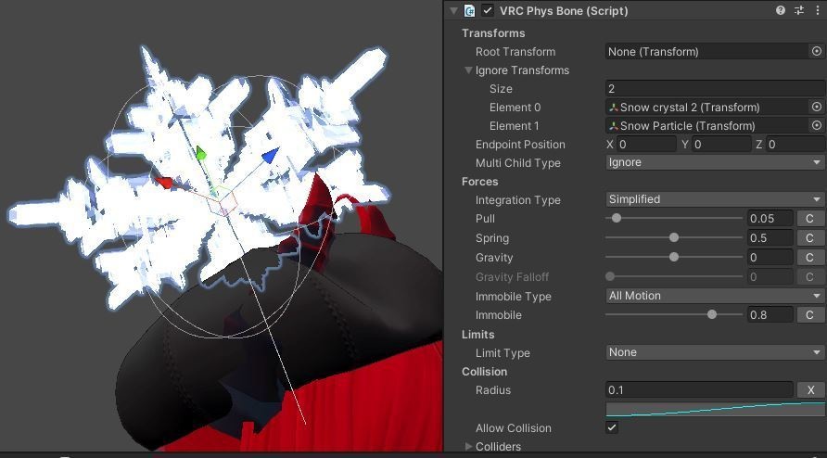Open the component three-dot context menu
This screenshot has width=827, height=458.
[817, 10]
